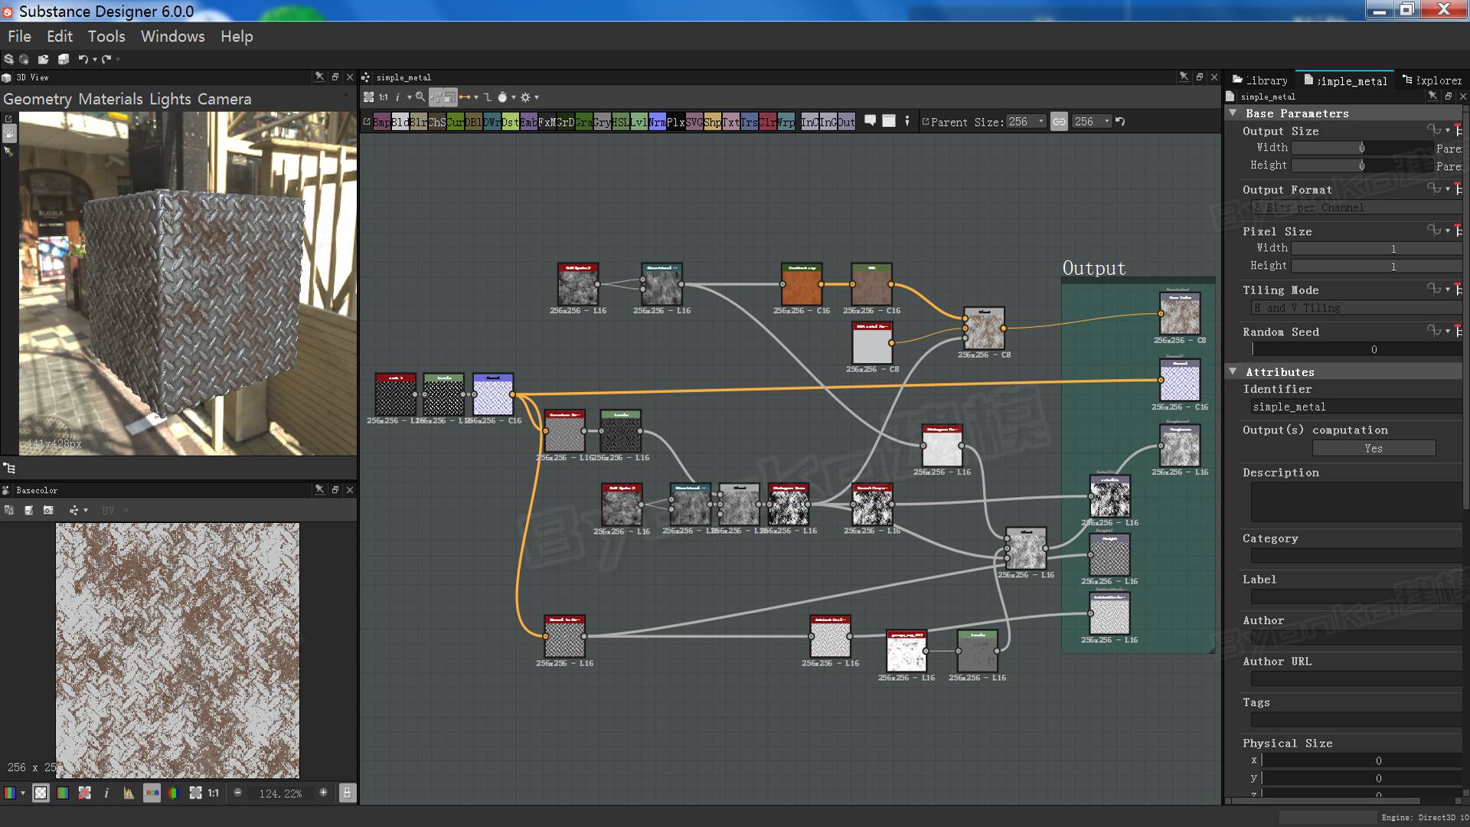Collapse the Attributes section
This screenshot has width=1470, height=827.
coord(1233,371)
